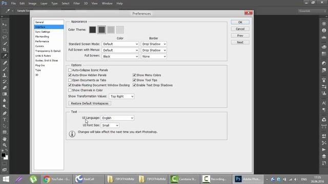Select the Blur tool

(x=5, y=100)
